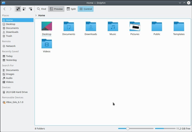Minimize the Dolphin window

point(180,3)
